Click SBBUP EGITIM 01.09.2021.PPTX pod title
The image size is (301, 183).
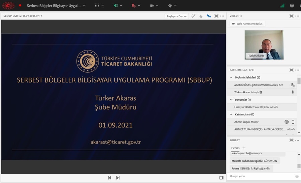[x=23, y=16]
